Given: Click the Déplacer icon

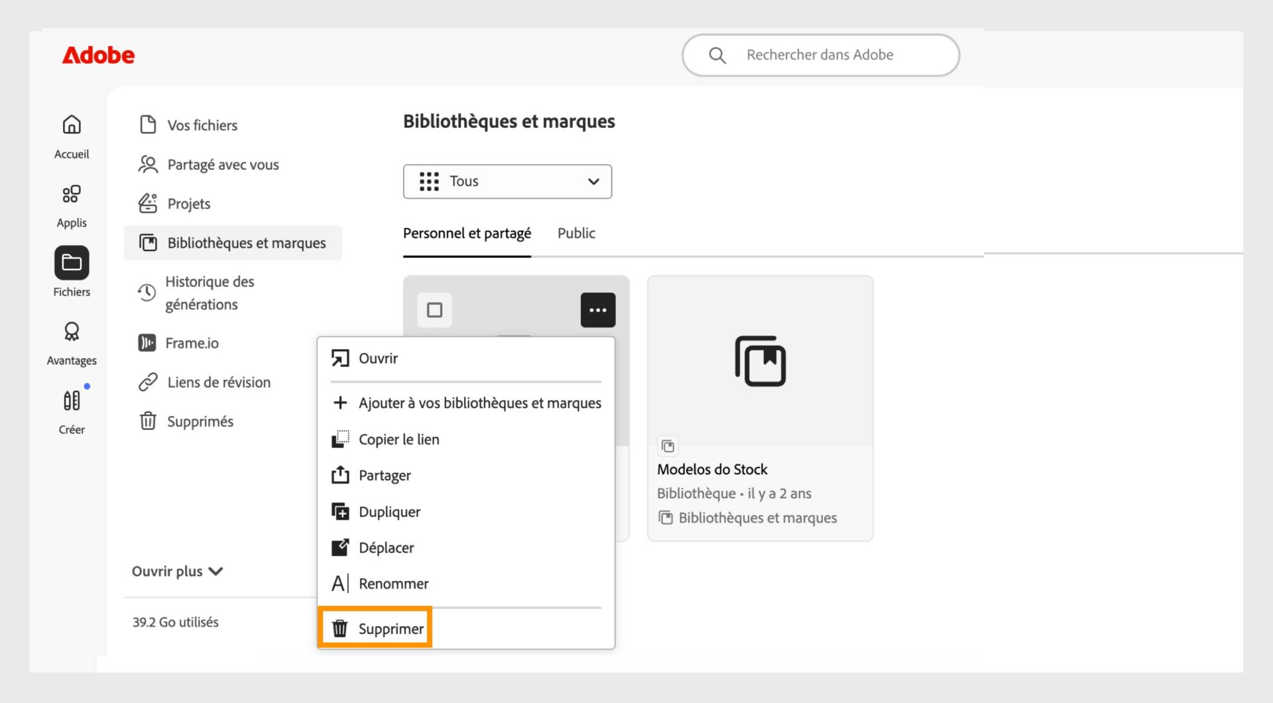Looking at the screenshot, I should point(340,547).
